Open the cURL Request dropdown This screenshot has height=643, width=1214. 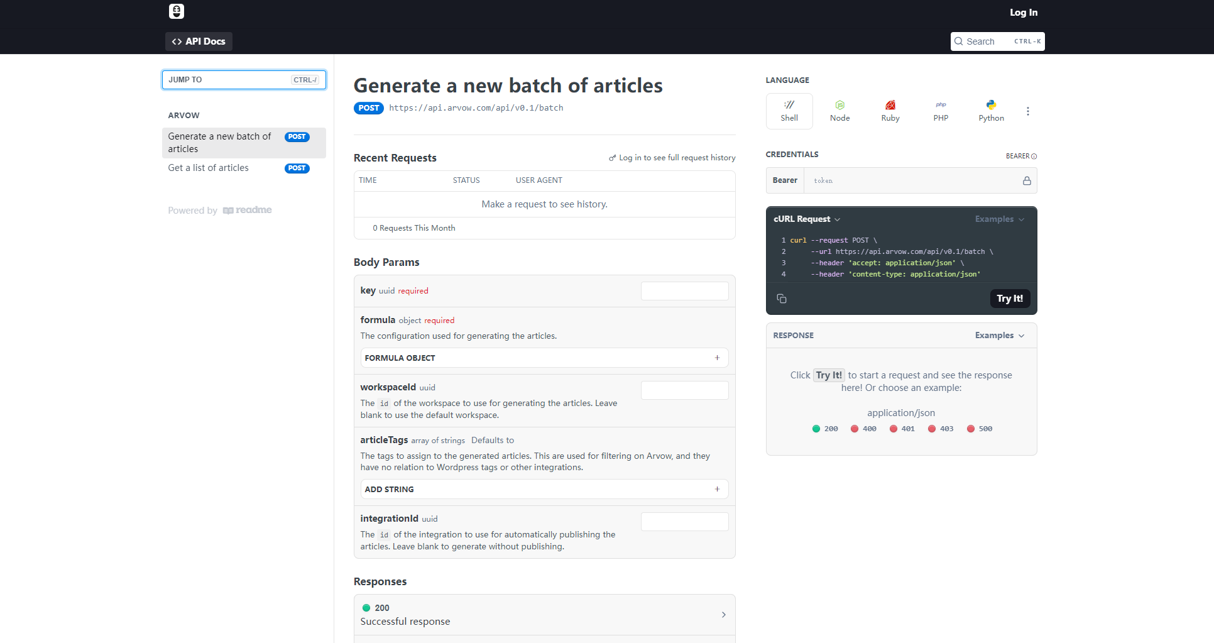click(807, 219)
